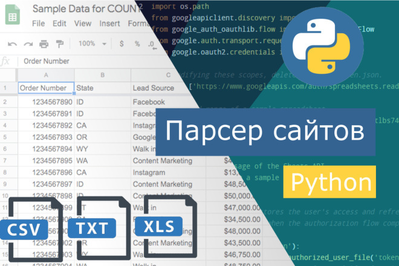
Task: Click the decrease decimal places icon
Action: 152,45
